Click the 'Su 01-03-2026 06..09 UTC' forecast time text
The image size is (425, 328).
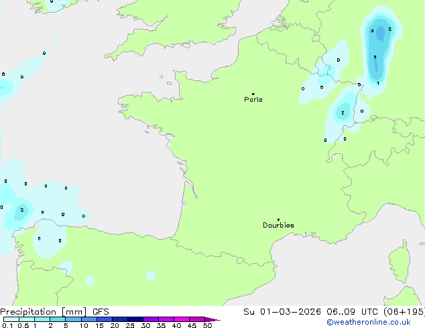tap(310, 312)
